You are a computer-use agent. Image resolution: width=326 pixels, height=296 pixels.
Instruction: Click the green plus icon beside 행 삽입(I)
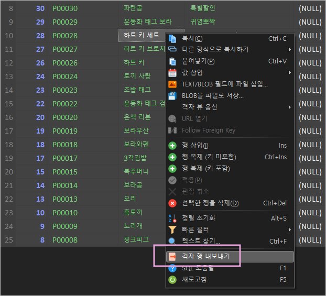pos(172,146)
